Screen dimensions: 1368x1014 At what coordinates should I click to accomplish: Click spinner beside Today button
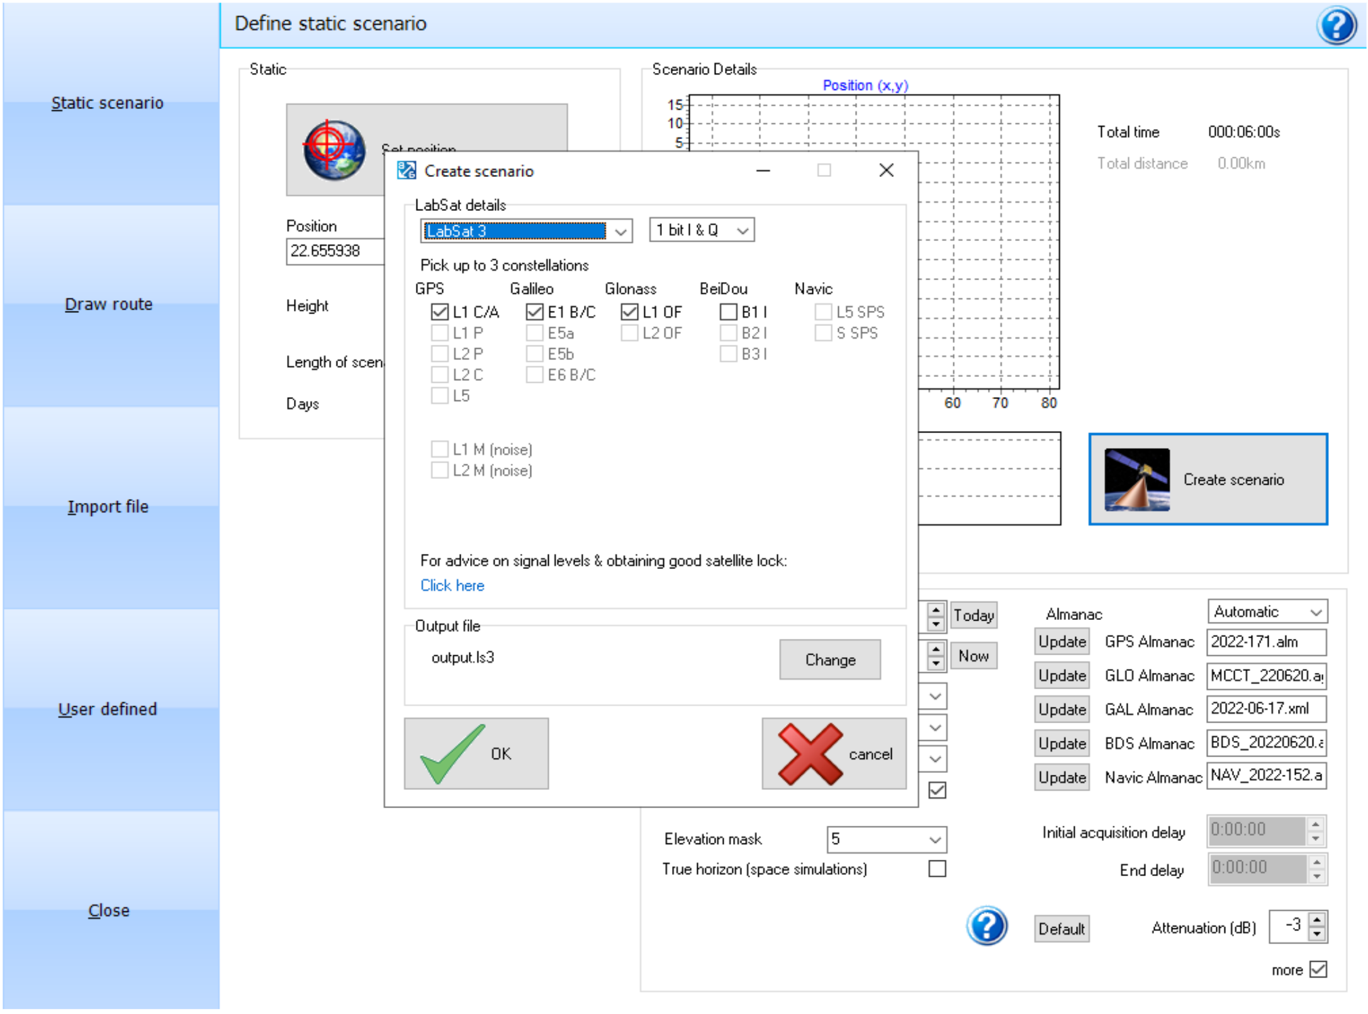[x=936, y=616]
